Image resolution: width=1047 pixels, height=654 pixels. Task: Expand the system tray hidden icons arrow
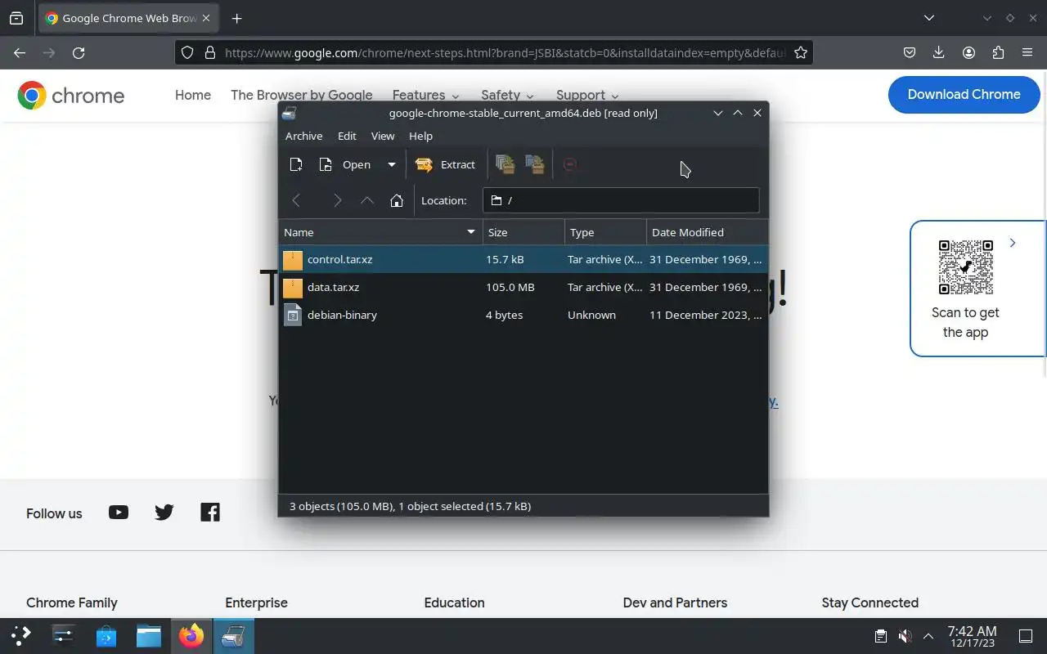tap(928, 636)
